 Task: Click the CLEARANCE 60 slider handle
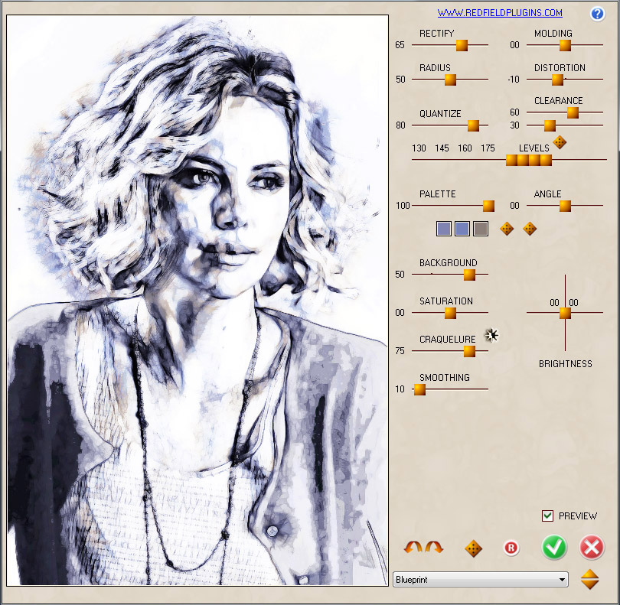(573, 112)
